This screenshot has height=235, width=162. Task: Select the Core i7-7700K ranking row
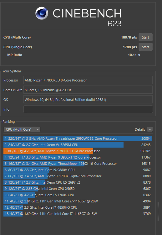78,195
